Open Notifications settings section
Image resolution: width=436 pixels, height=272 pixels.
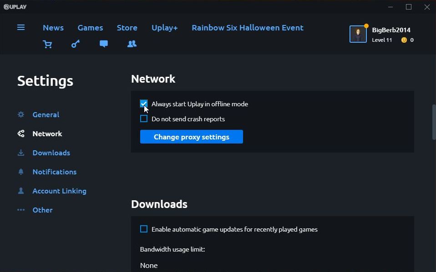(55, 172)
